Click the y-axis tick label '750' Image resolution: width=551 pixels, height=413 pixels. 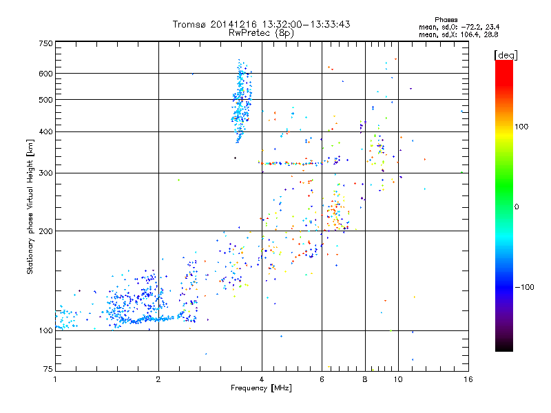pyautogui.click(x=45, y=43)
